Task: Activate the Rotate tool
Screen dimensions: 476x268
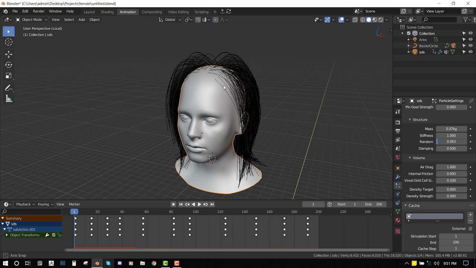Action: point(9,65)
